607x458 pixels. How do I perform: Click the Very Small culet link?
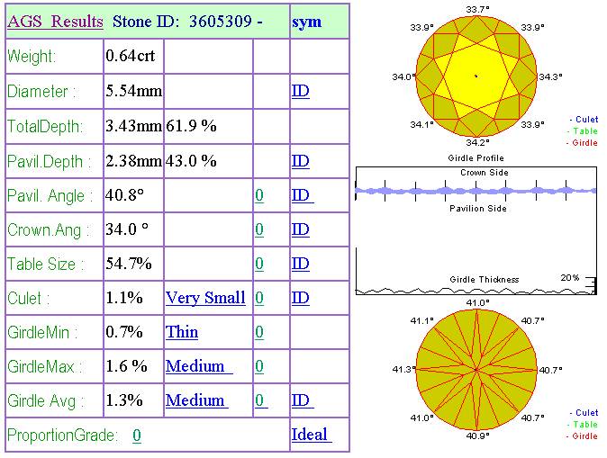tap(205, 298)
